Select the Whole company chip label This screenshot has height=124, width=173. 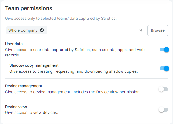pyautogui.click(x=23, y=30)
